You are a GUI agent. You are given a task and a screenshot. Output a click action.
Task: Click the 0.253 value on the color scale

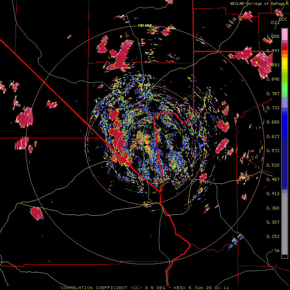tap(273, 237)
